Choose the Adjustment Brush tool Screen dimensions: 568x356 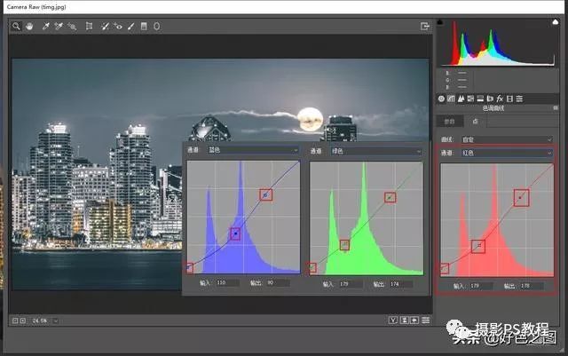[x=131, y=27]
